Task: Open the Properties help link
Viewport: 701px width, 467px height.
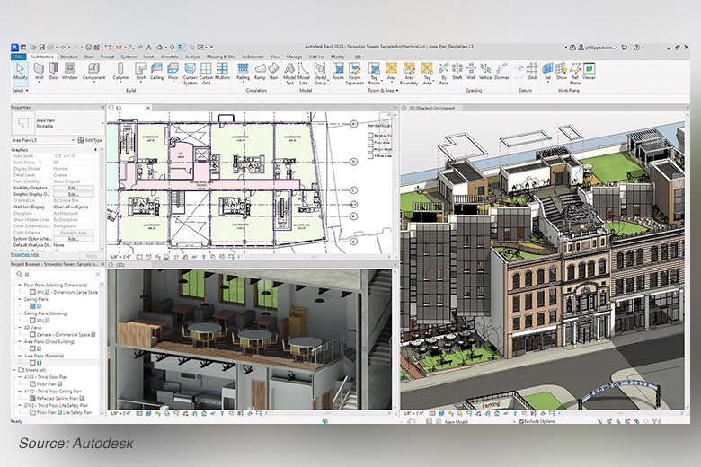Action: point(24,254)
